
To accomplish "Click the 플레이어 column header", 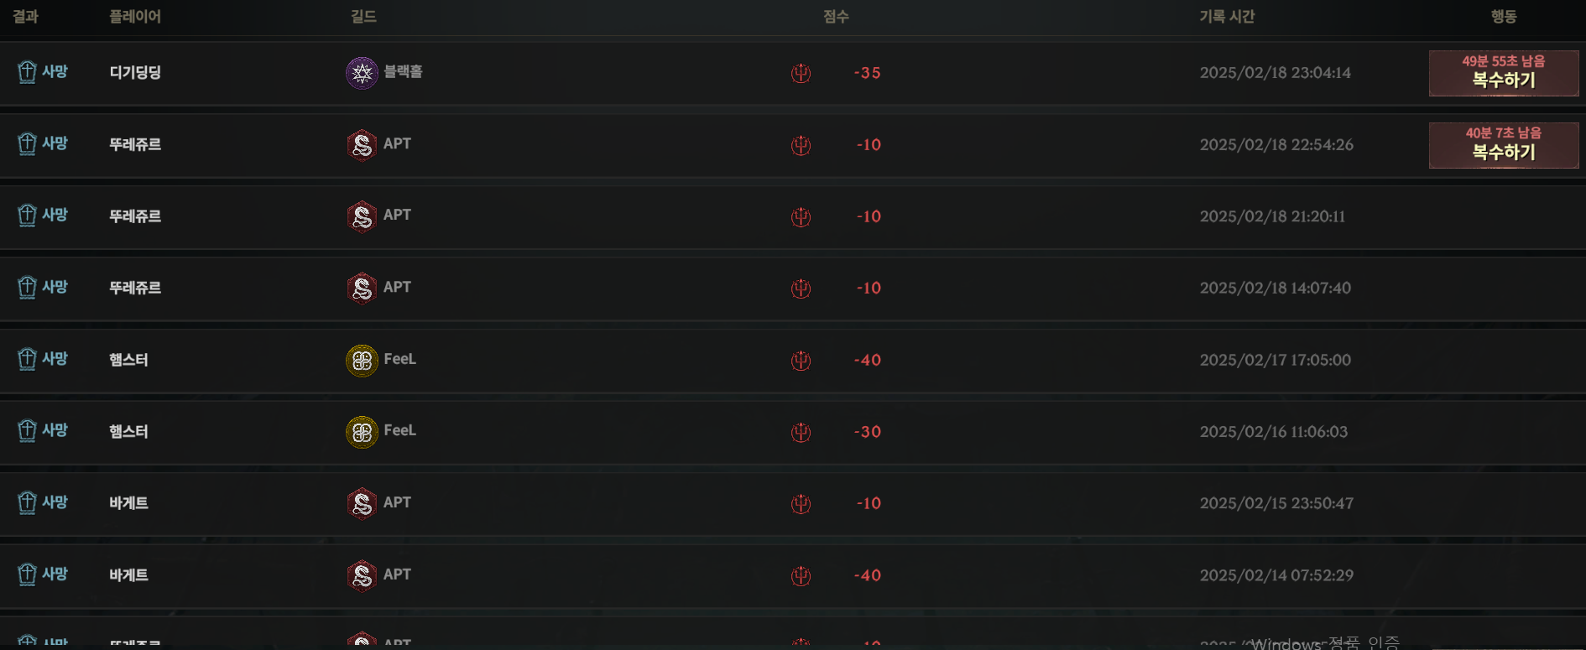I will coord(135,17).
